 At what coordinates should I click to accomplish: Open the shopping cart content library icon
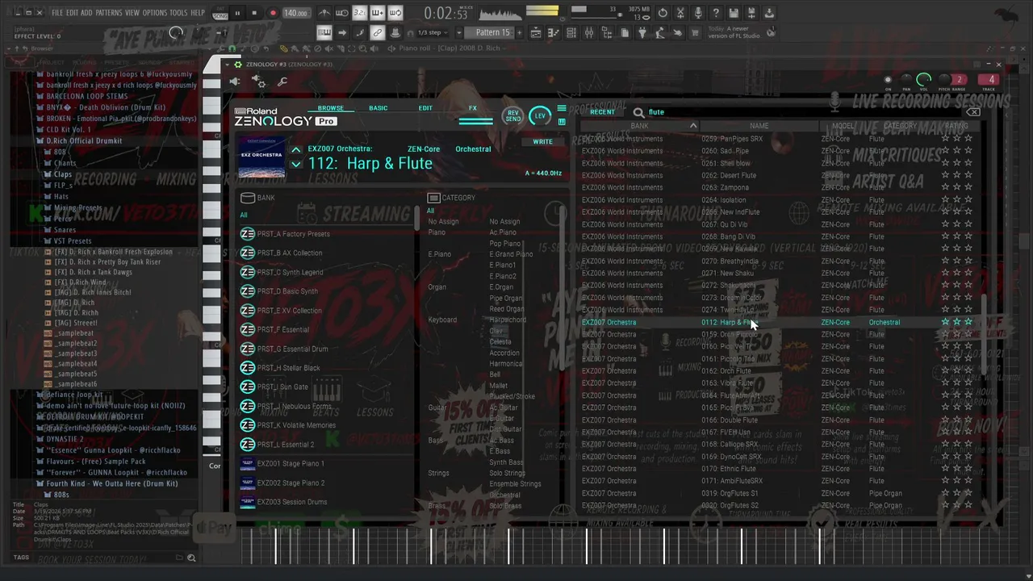696,33
